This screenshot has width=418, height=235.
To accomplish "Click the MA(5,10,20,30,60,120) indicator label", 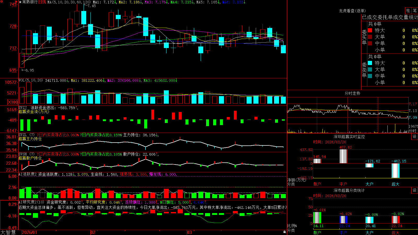I will click(x=69, y=2).
